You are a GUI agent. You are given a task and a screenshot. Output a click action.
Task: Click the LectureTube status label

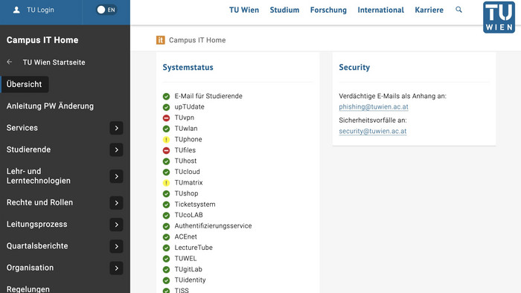coord(194,248)
